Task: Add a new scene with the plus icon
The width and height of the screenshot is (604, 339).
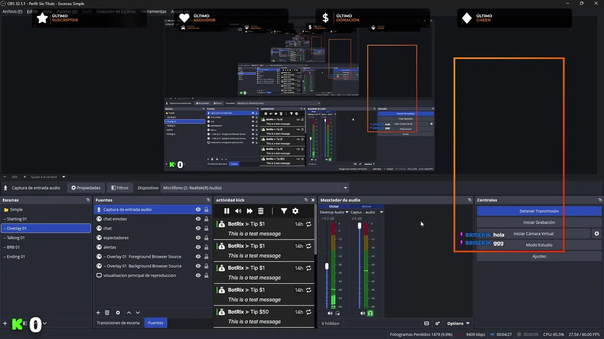Action: click(5, 323)
